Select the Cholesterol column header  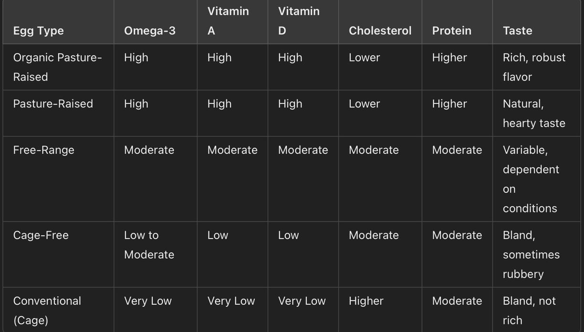pyautogui.click(x=380, y=30)
